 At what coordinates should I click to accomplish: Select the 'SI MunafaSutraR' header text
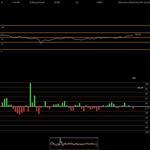(x=37, y=2)
